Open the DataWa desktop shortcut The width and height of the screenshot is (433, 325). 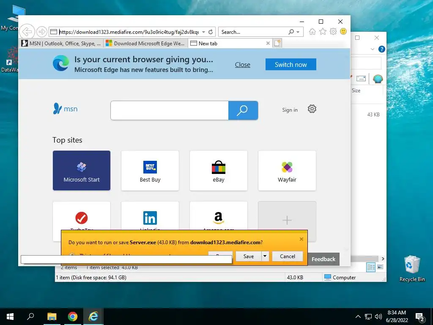(10, 60)
